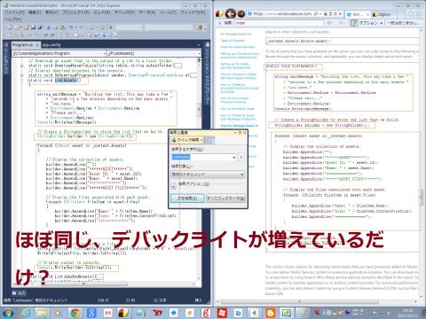The image size is (426, 319).
Task: Toggle the outline box beside OnDownloadProgress method
Action: point(21,75)
